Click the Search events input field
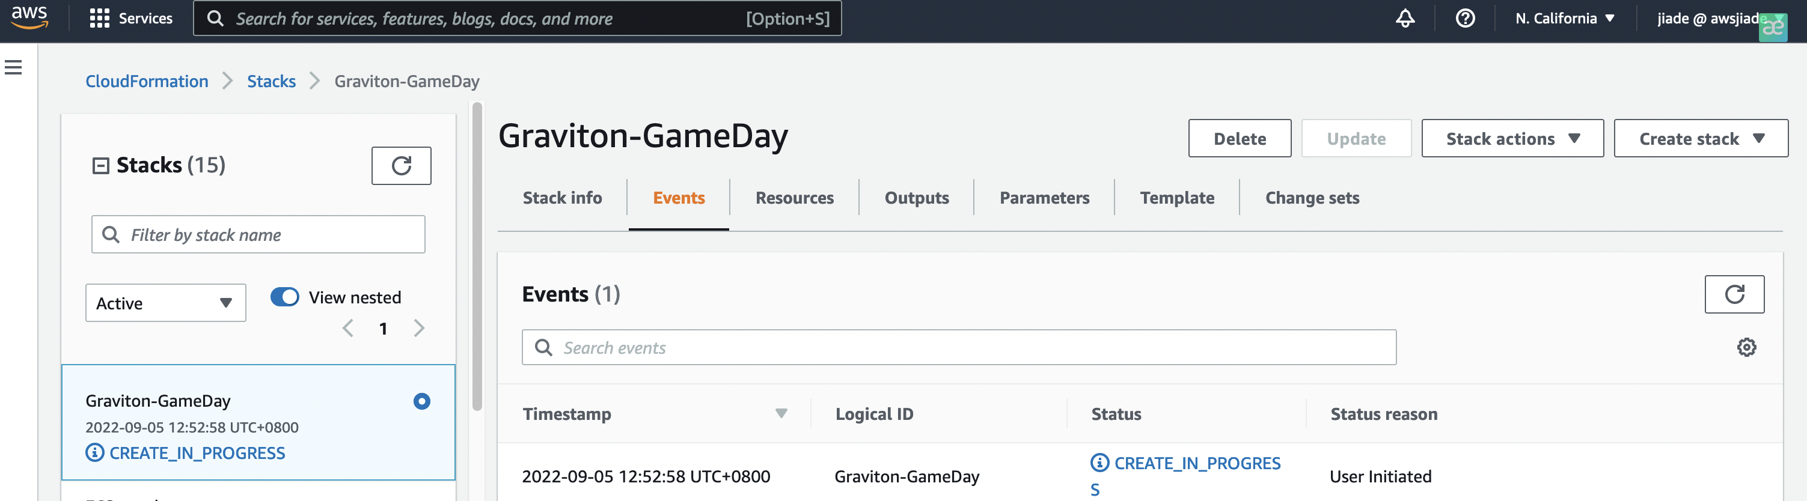This screenshot has width=1807, height=501. (968, 348)
